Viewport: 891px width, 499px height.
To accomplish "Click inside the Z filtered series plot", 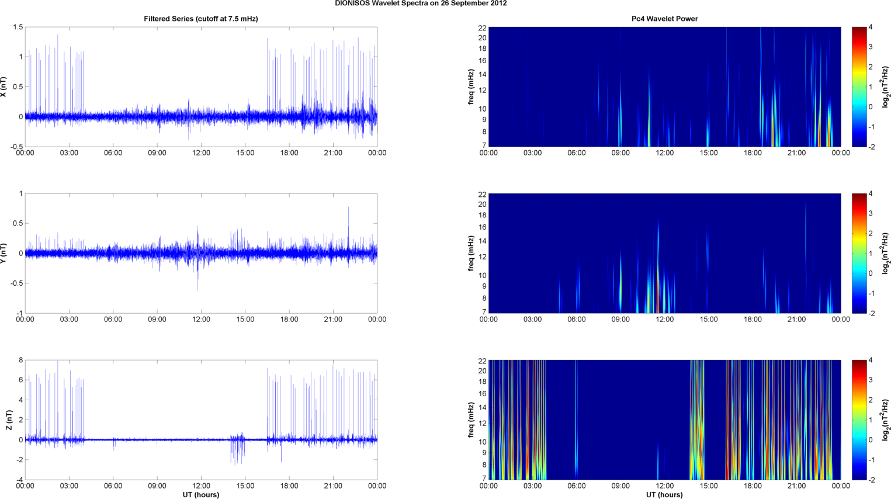I will tap(201, 420).
